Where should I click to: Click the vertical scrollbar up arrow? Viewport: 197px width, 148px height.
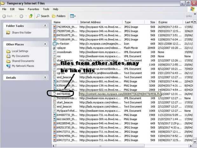[x=195, y=22]
